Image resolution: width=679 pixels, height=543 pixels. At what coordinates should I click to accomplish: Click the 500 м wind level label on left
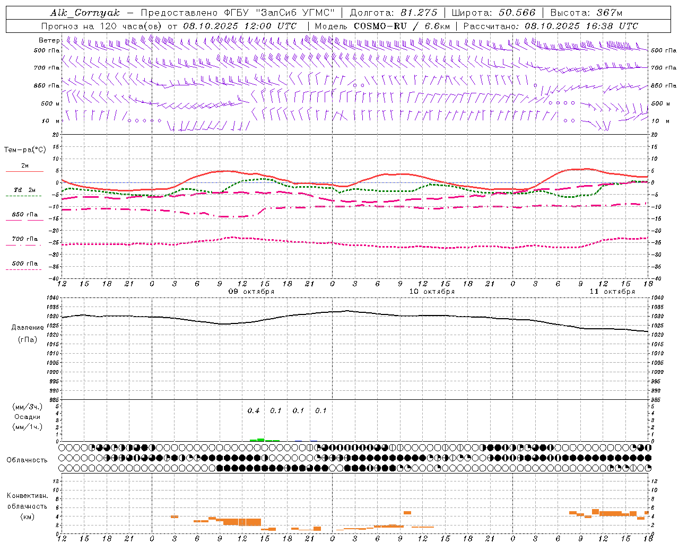click(x=50, y=103)
